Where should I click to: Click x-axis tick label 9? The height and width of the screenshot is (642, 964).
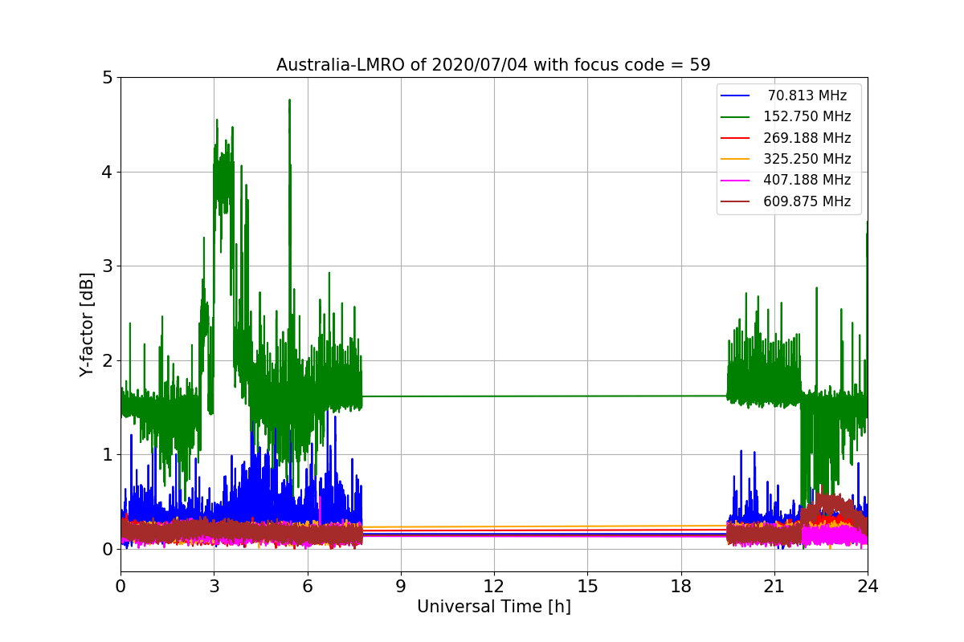click(401, 586)
